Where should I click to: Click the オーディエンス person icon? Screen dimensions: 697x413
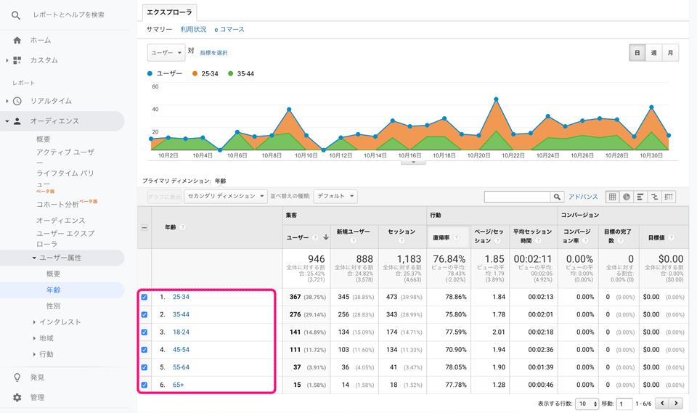click(17, 121)
